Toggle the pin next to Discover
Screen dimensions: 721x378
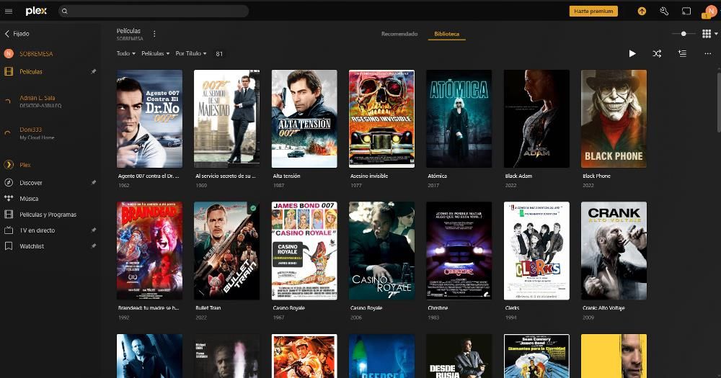[x=93, y=182]
